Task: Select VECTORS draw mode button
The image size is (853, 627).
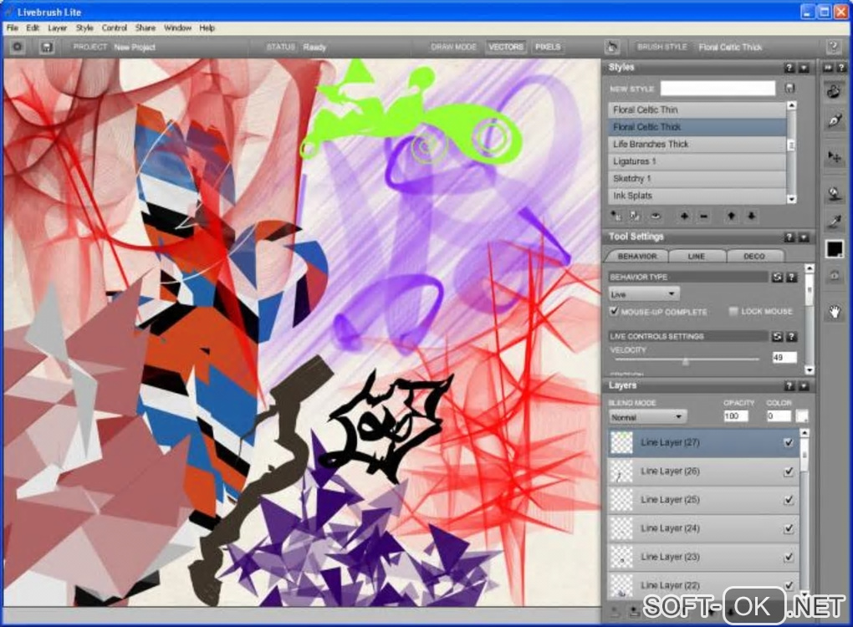Action: click(506, 47)
